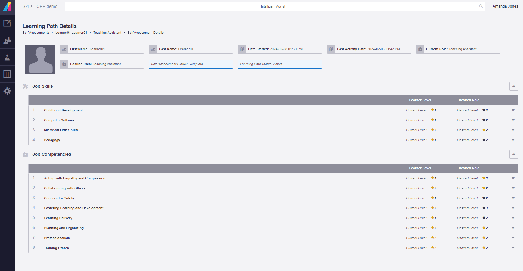Click the Learning Path Status: Active field
Image resolution: width=523 pixels, height=271 pixels.
pyautogui.click(x=280, y=64)
